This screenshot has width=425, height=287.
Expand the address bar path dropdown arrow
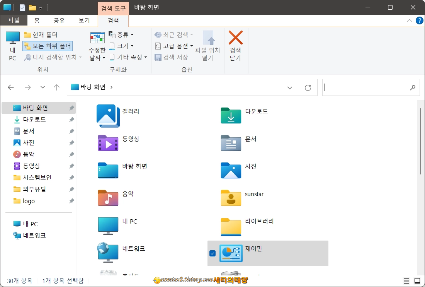point(290,87)
